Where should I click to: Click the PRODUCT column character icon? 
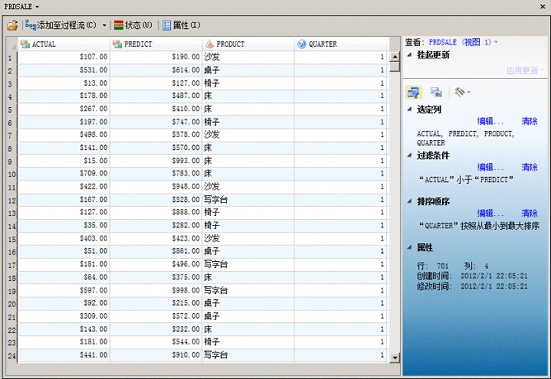pyautogui.click(x=210, y=44)
